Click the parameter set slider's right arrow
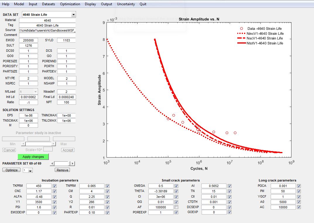The image size is (314, 223). (73, 164)
